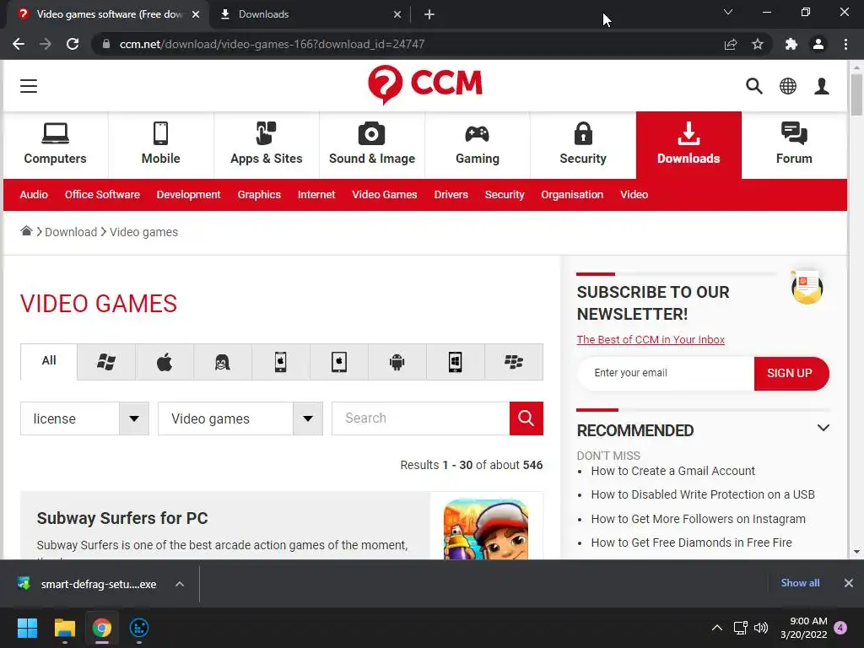
Task: Filter by iPad platform icon
Action: (339, 362)
